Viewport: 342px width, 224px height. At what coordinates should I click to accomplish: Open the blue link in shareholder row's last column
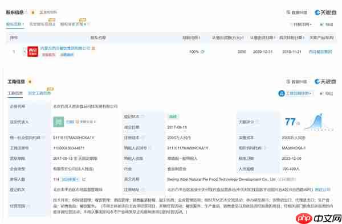pyautogui.click(x=320, y=52)
